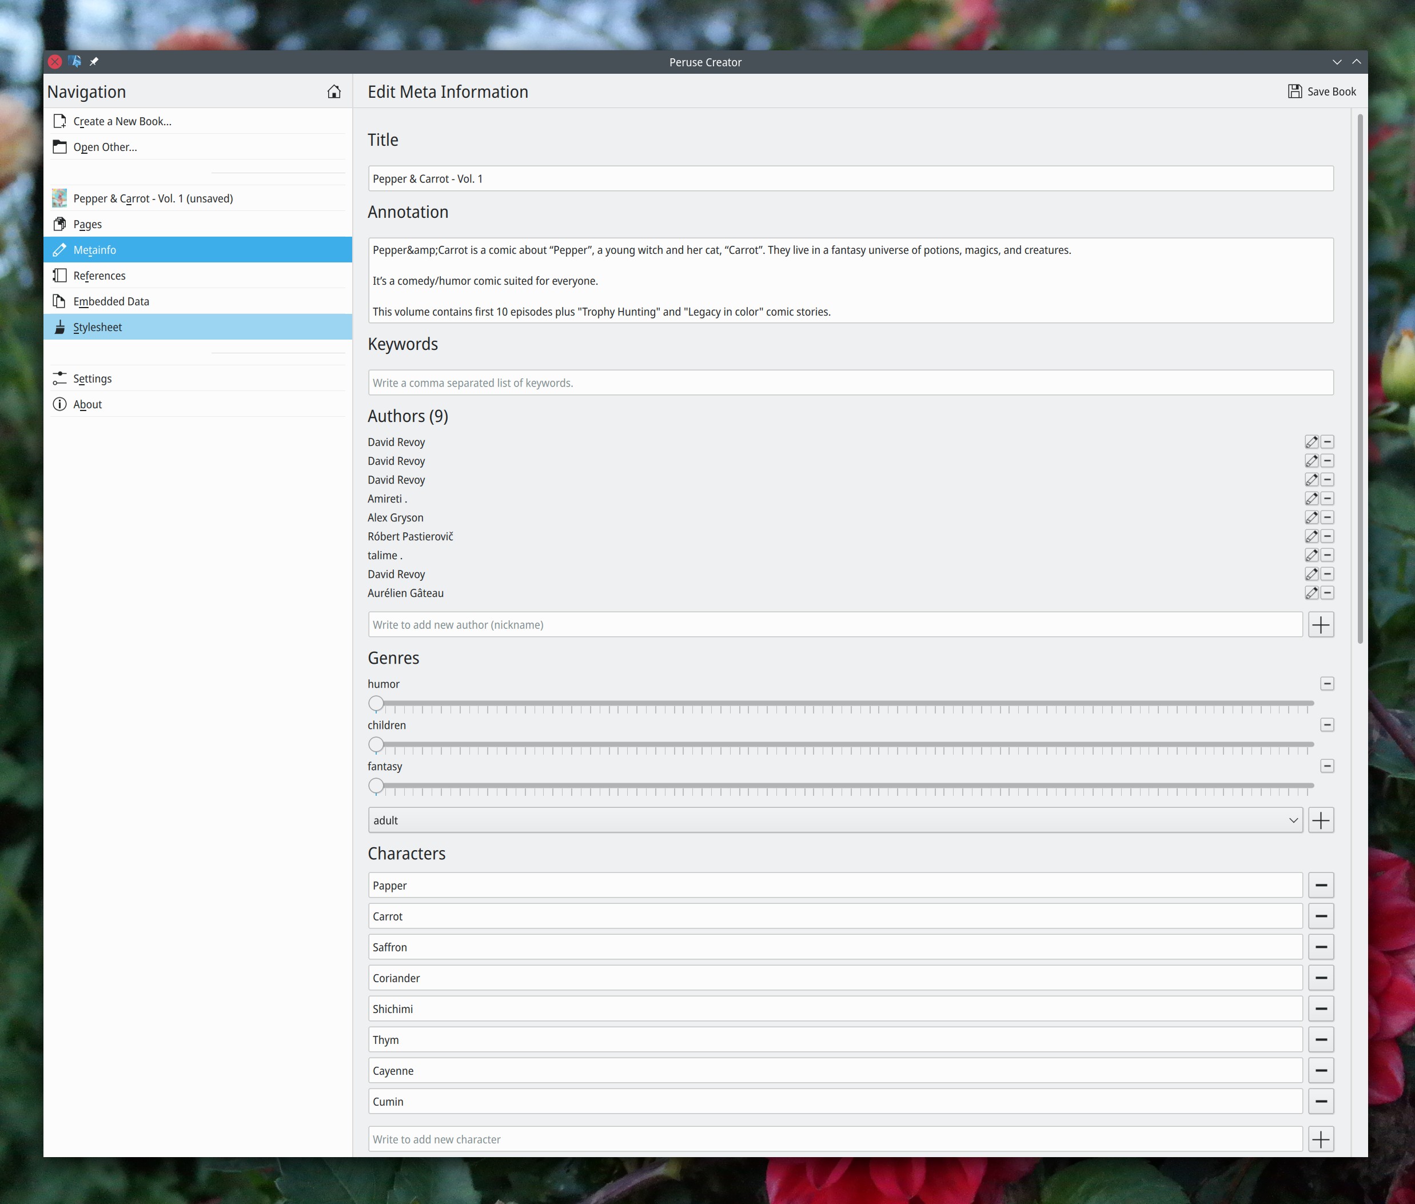The height and width of the screenshot is (1204, 1415).
Task: Select Stylesheet in the navigation list
Action: pos(98,328)
